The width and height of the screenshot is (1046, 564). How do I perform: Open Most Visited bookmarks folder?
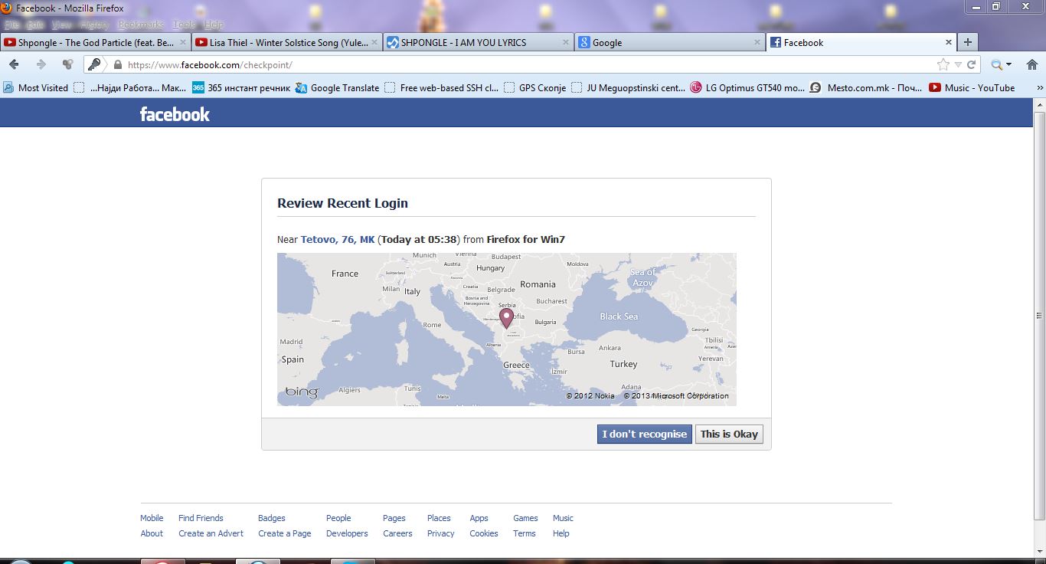pyautogui.click(x=36, y=87)
